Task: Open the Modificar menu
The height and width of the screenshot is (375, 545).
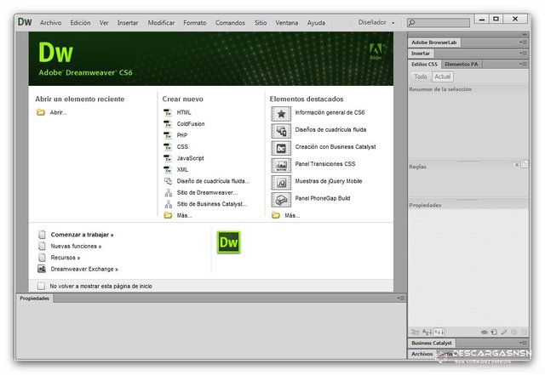Action: tap(161, 23)
